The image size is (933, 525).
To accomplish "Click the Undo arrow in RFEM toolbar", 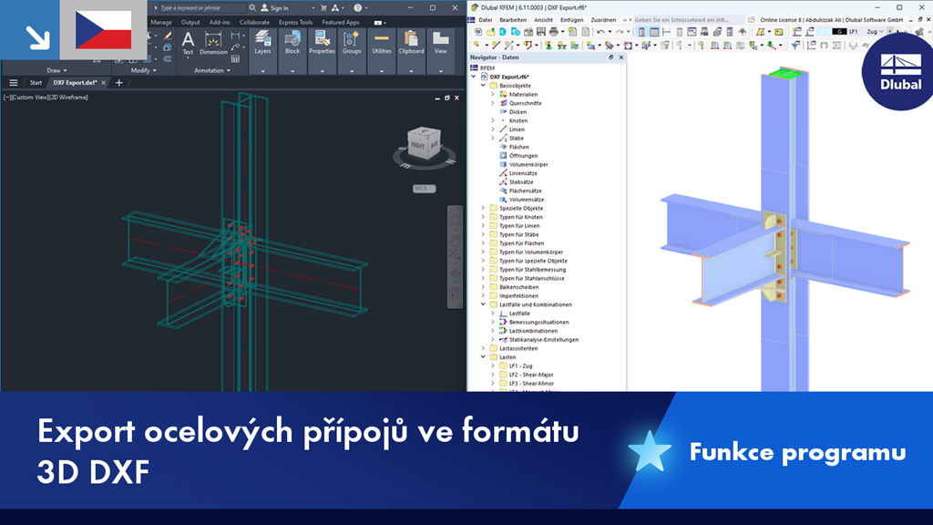I will [x=600, y=32].
